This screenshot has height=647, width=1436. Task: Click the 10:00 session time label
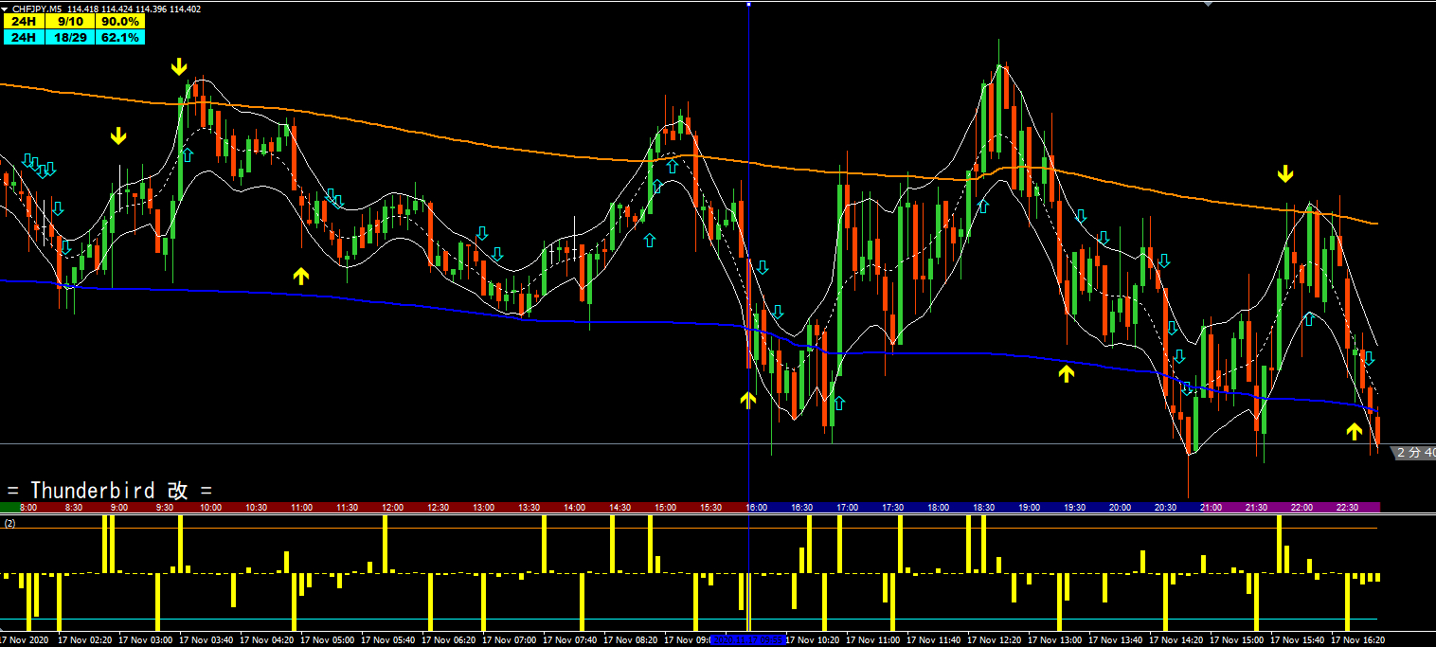(x=210, y=508)
